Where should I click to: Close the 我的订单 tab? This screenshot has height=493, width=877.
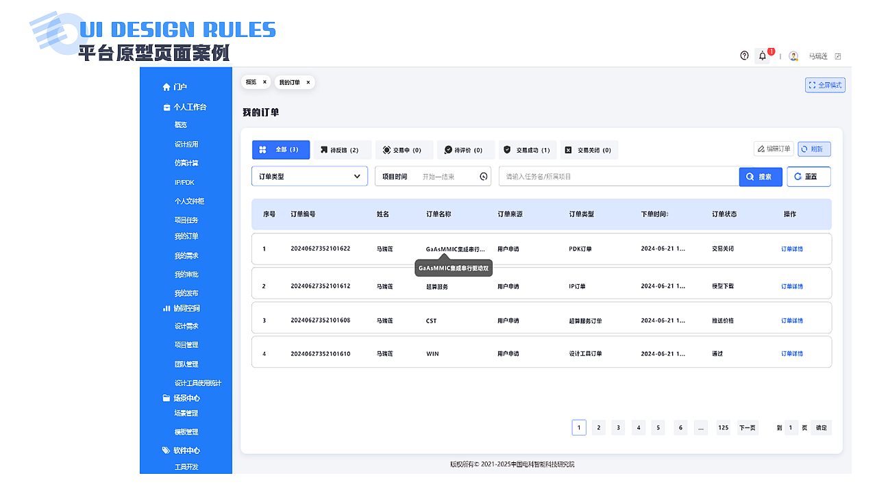(x=308, y=82)
